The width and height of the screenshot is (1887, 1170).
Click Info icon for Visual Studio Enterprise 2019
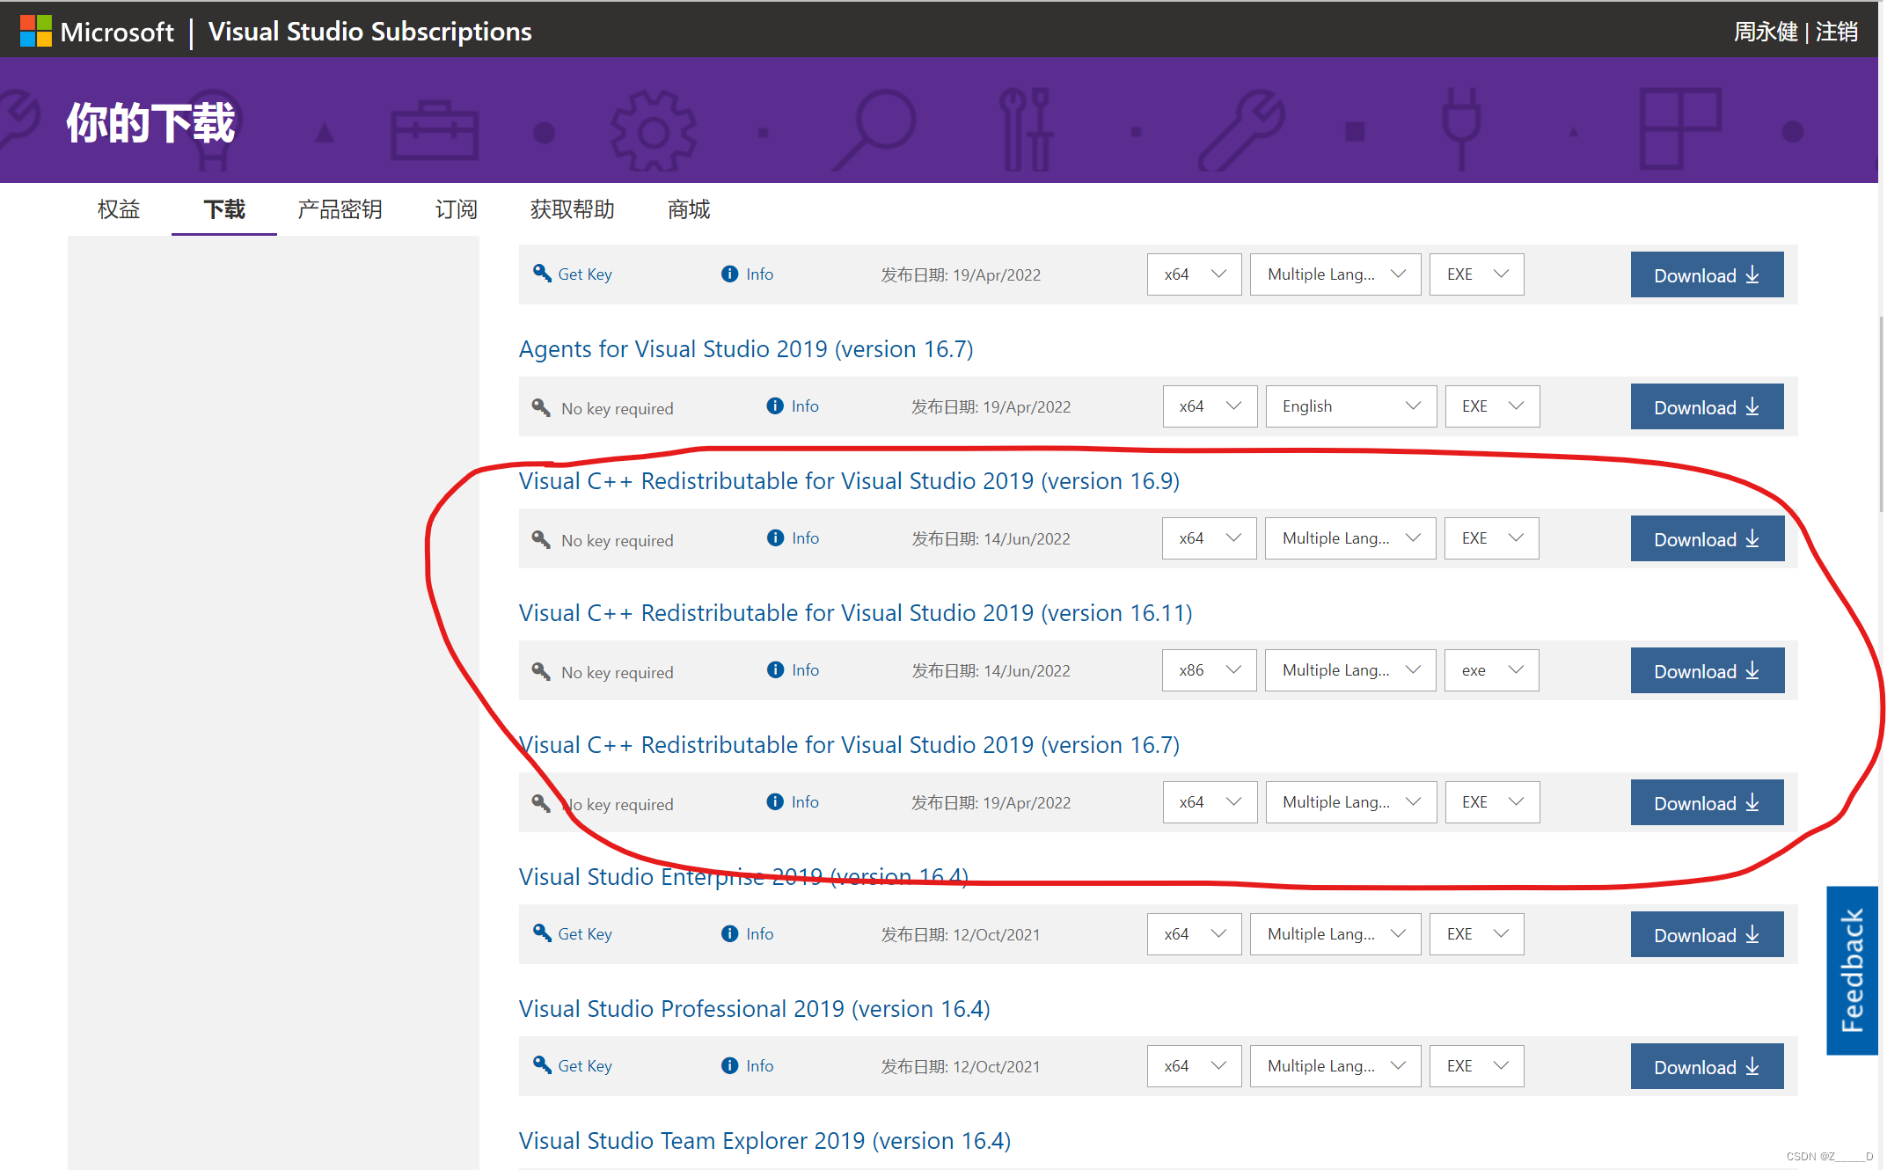[729, 933]
